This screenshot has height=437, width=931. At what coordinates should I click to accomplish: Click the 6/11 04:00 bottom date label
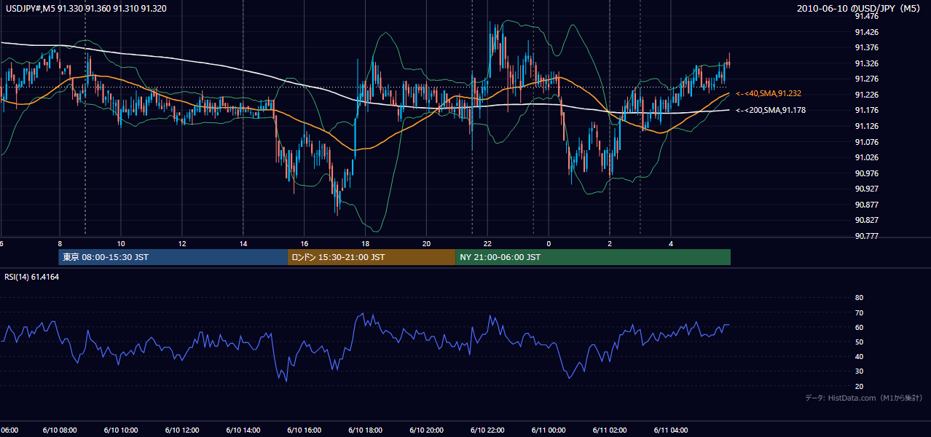671,430
